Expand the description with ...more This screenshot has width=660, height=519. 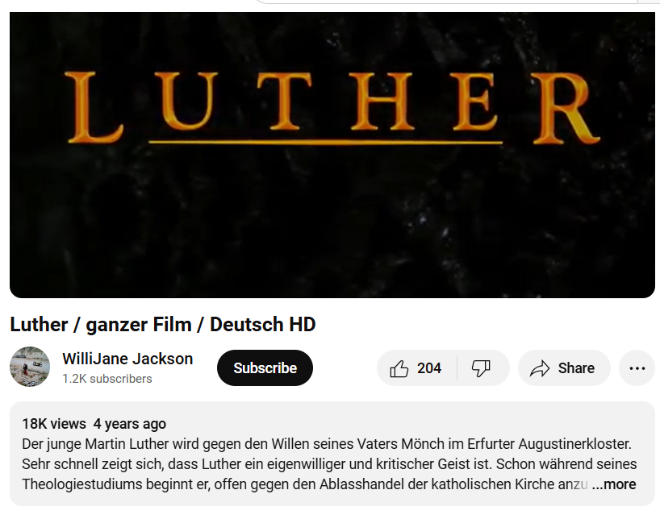click(x=614, y=484)
